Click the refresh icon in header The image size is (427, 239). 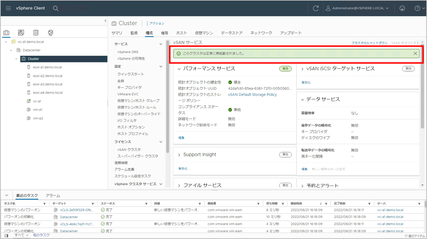coord(316,8)
